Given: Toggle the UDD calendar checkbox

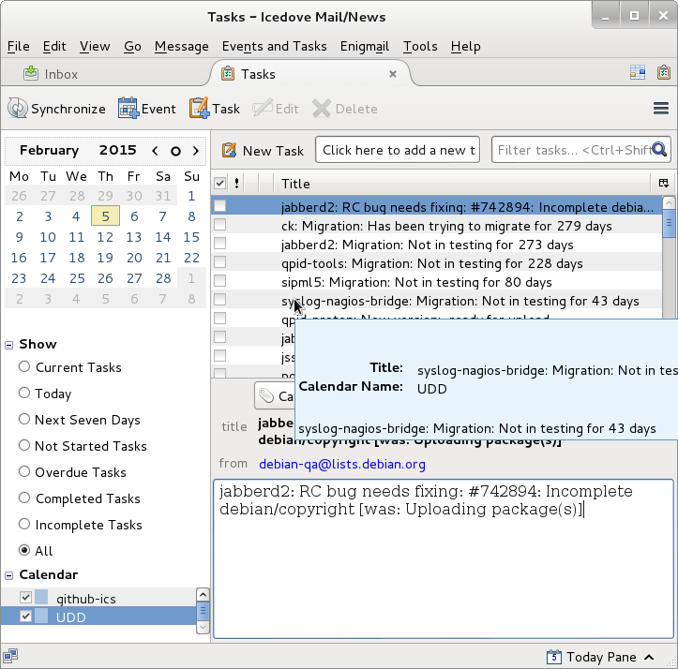Looking at the screenshot, I should pyautogui.click(x=25, y=616).
